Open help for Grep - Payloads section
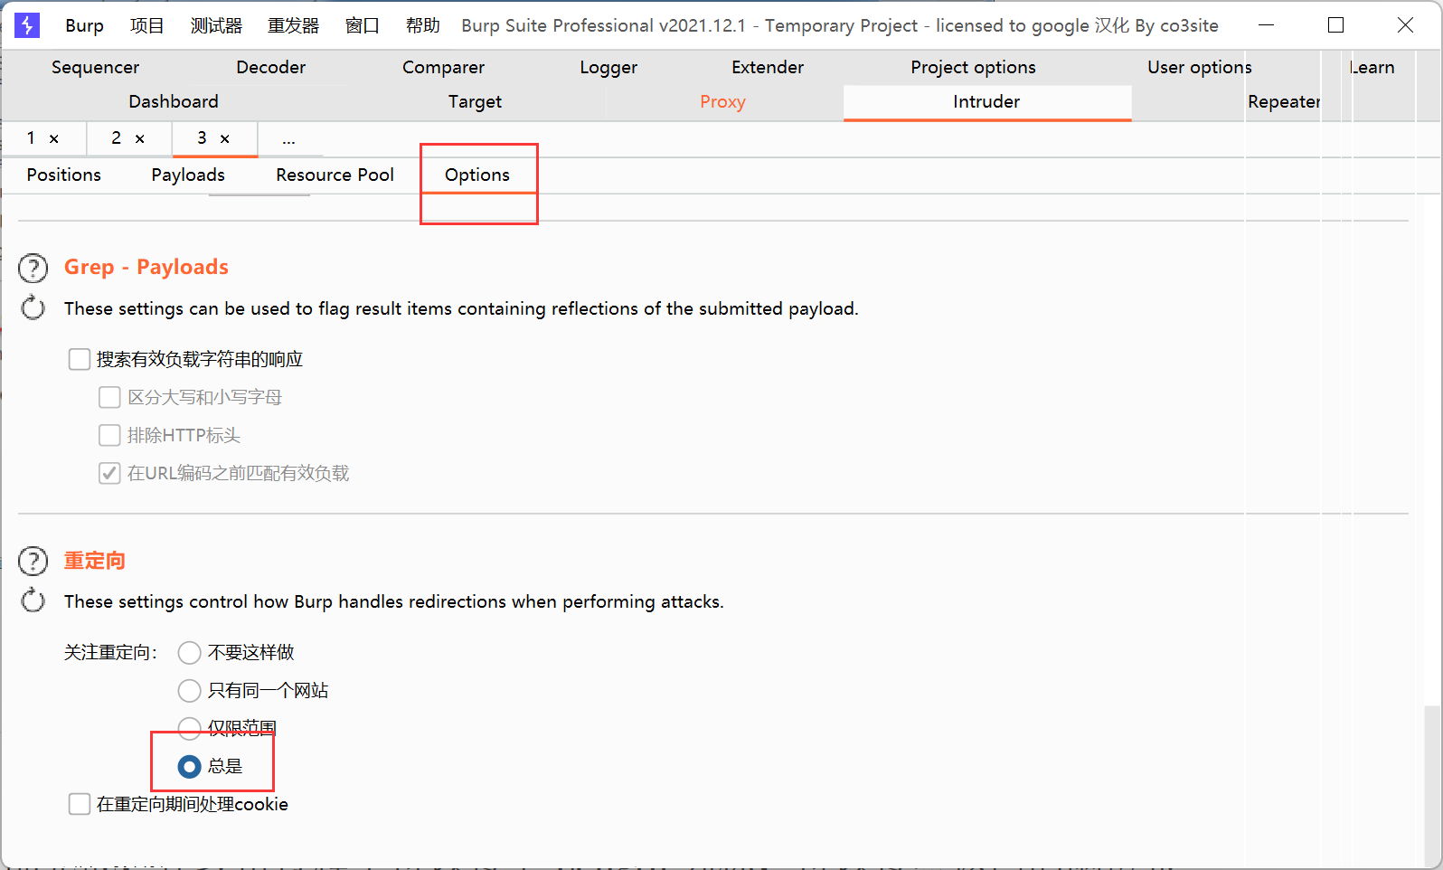 (33, 268)
